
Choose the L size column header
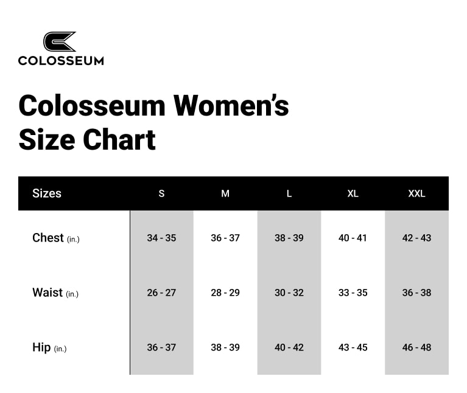[289, 193]
